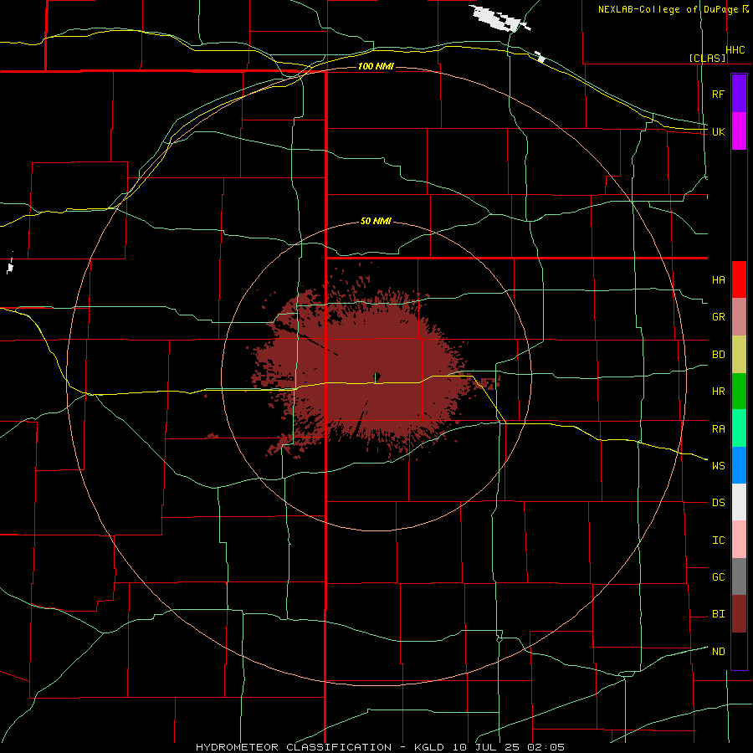Image resolution: width=753 pixels, height=753 pixels.
Task: Click the 02:05 timestamp
Action: [x=546, y=747]
